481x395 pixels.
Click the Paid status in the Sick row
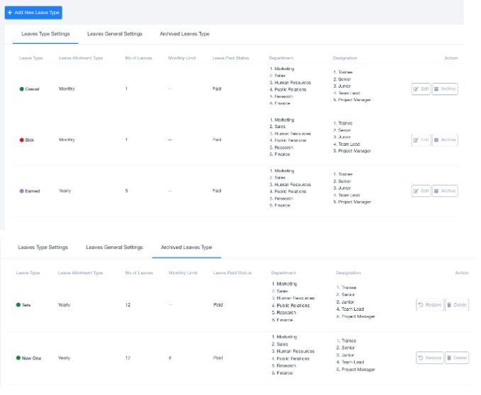click(x=217, y=139)
